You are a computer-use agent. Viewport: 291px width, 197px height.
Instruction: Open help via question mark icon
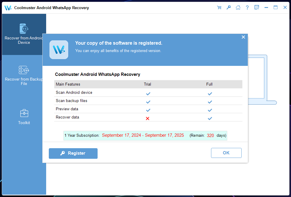[247, 8]
